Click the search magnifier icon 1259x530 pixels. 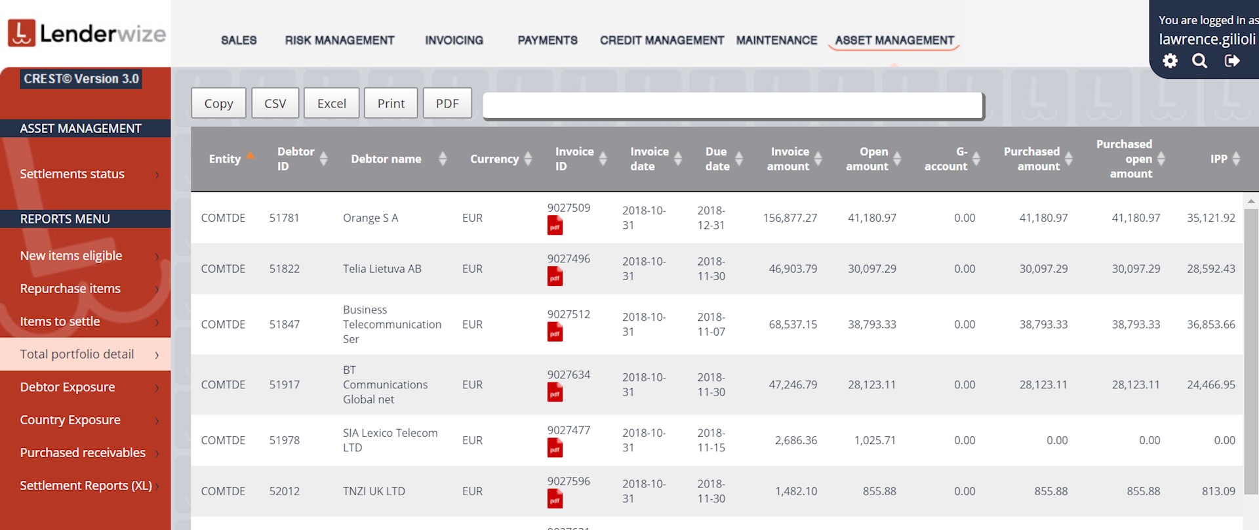click(x=1199, y=61)
